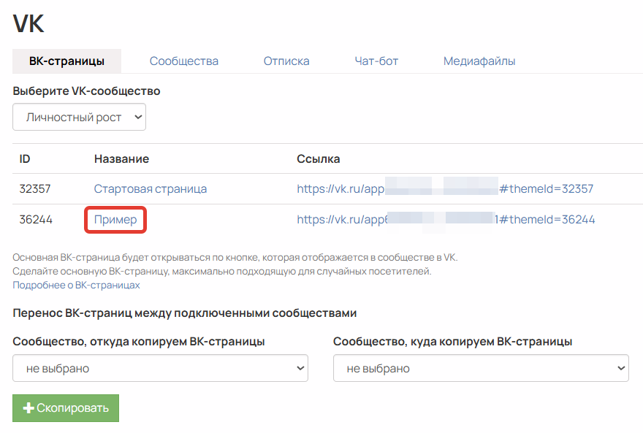Click the Выберите VK-сообщество label
This screenshot has height=433, width=643.
point(86,91)
